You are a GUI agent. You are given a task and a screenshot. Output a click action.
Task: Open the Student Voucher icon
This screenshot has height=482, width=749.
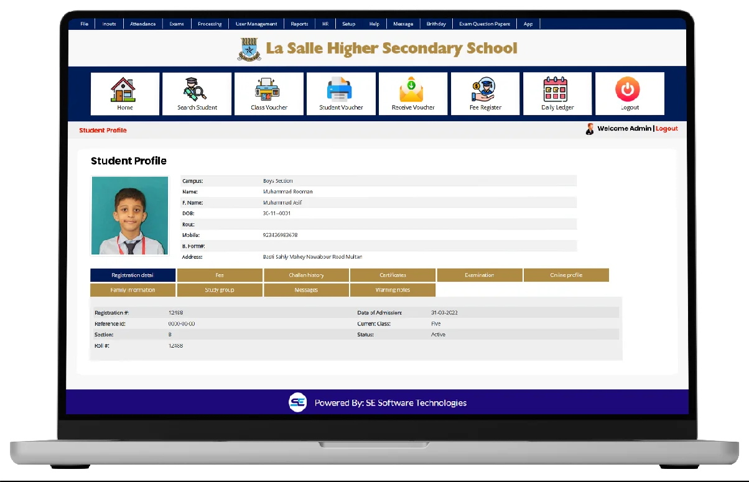(x=341, y=90)
